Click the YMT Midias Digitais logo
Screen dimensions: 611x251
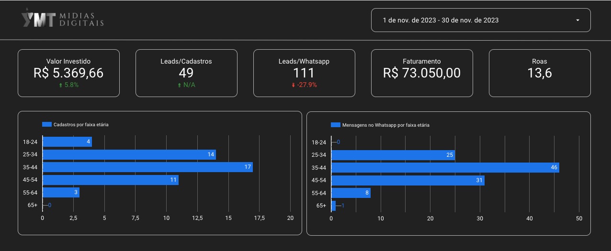point(62,20)
